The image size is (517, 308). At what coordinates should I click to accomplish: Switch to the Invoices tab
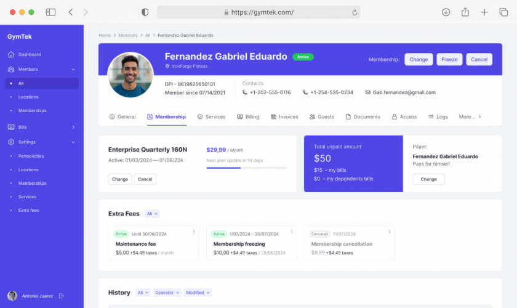(x=284, y=117)
